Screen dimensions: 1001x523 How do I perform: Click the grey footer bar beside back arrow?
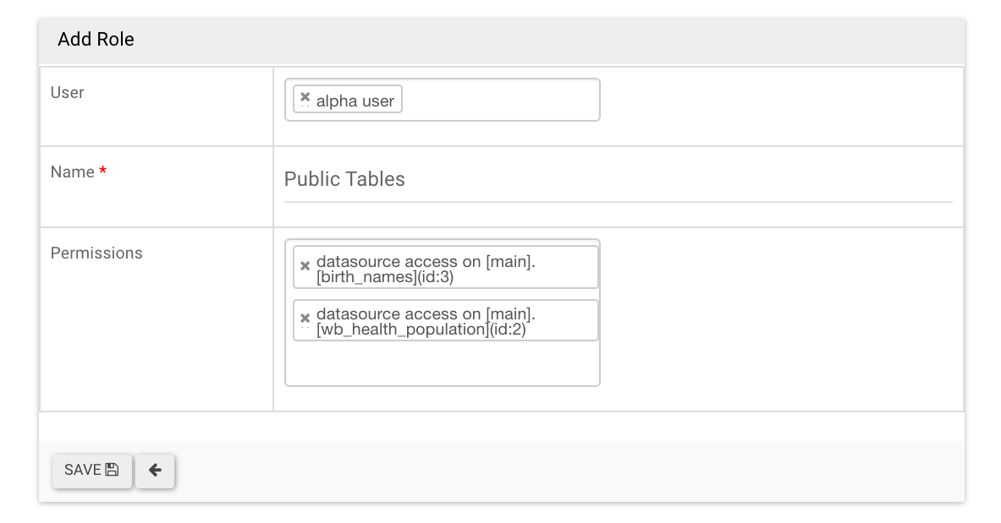(x=558, y=471)
